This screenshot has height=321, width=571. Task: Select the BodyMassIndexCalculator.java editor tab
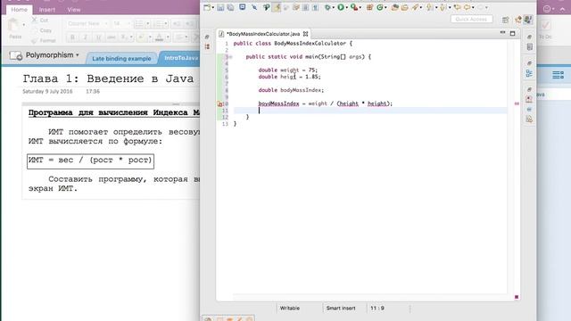(263, 34)
